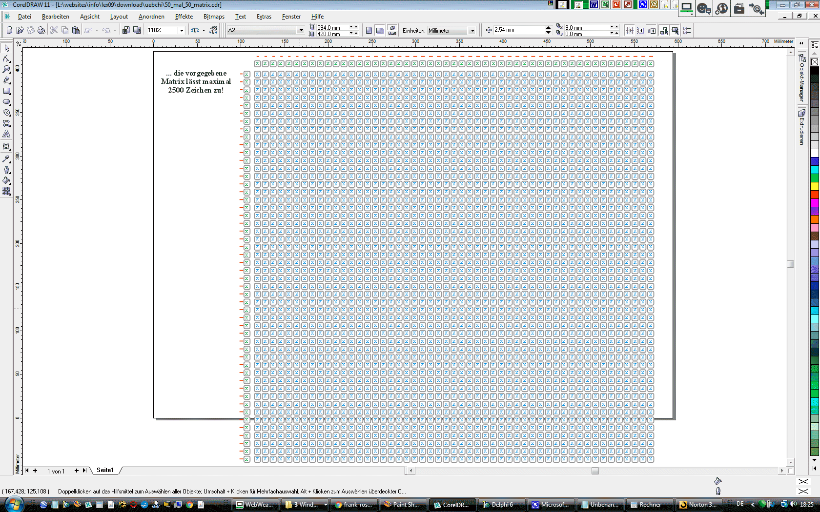Open the A2 paper size dropdown
Screen dimensions: 820x512
[x=301, y=30]
